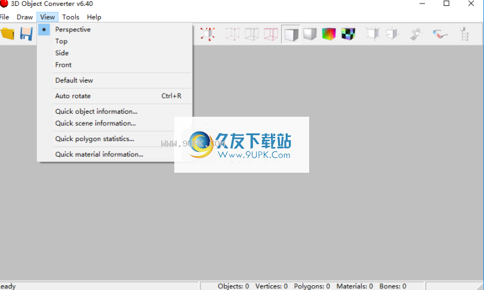Click the save floppy disk icon
Viewport: 484px width, 290px height.
26,34
